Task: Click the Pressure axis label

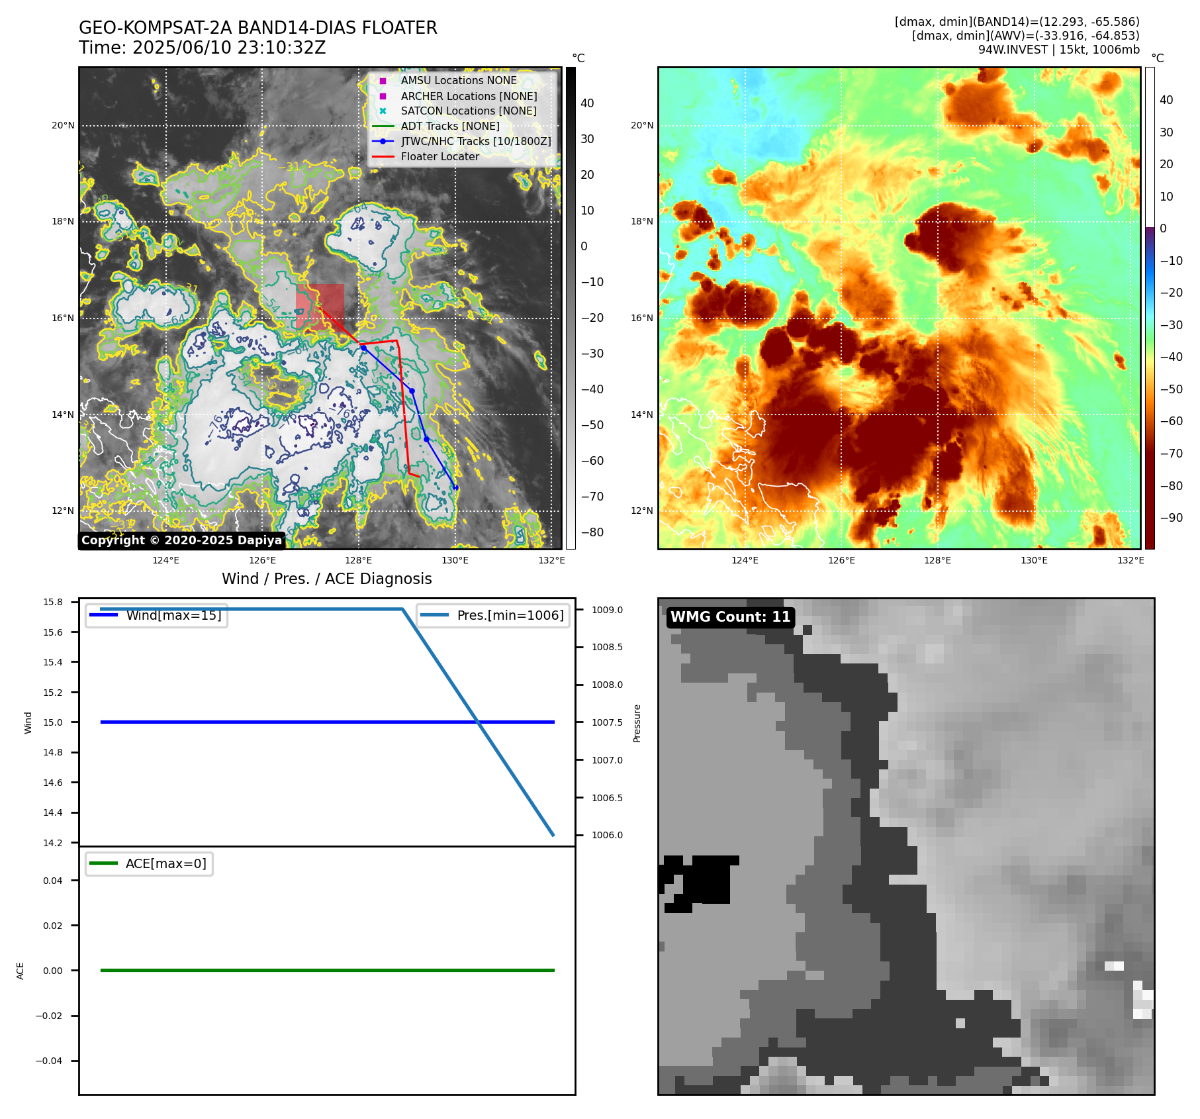Action: pyautogui.click(x=637, y=723)
